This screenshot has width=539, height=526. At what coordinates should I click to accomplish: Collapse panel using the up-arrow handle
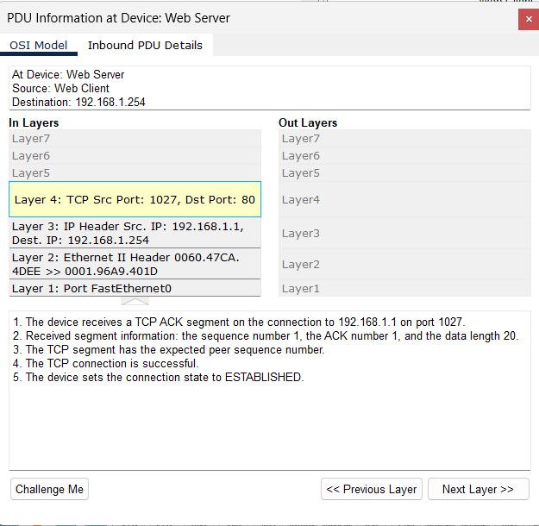point(135,302)
